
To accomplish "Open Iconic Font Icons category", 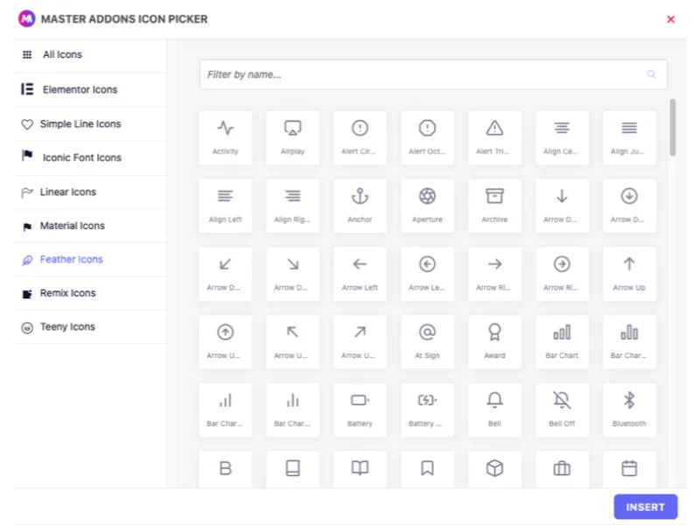I will [x=91, y=157].
